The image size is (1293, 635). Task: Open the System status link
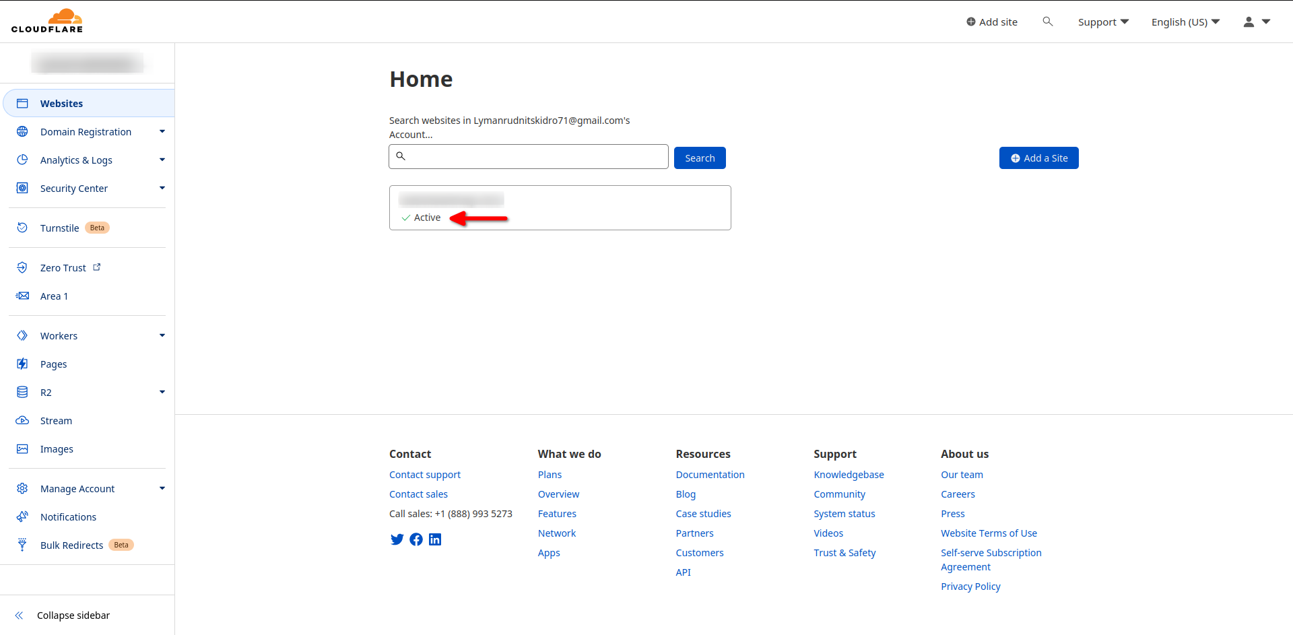point(844,514)
